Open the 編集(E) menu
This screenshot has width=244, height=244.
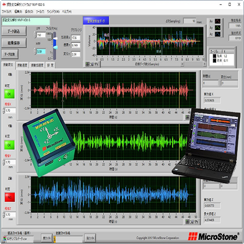coord(18,12)
